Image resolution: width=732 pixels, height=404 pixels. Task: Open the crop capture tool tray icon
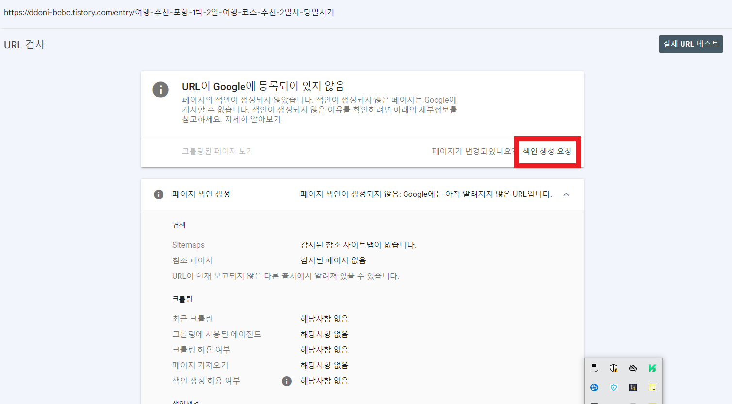click(633, 388)
